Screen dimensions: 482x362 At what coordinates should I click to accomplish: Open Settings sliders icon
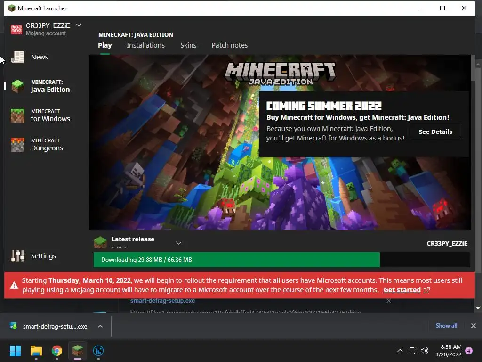[x=17, y=256]
